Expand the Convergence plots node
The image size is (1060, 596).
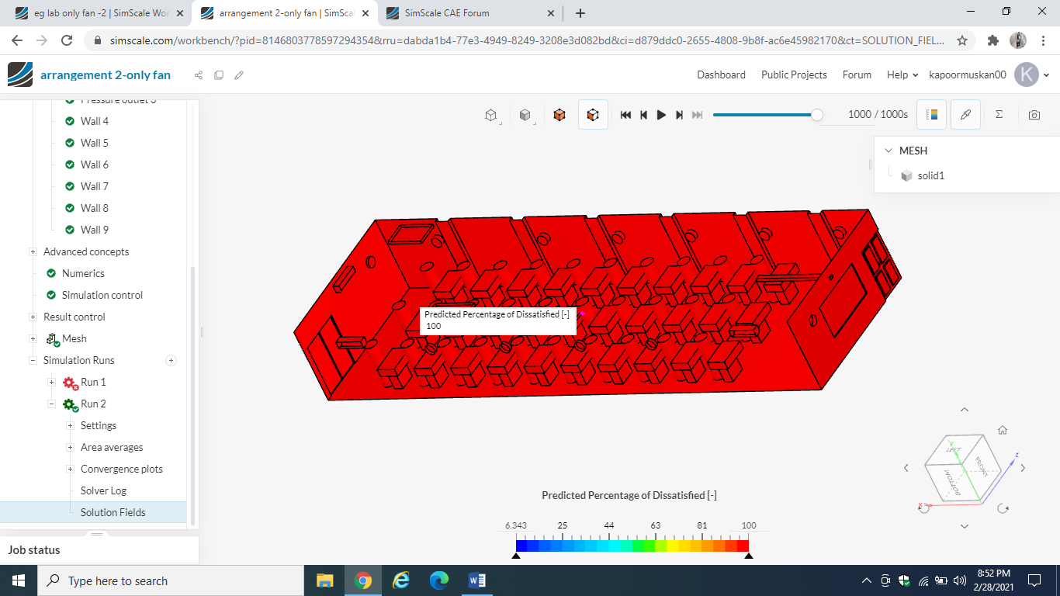click(70, 469)
